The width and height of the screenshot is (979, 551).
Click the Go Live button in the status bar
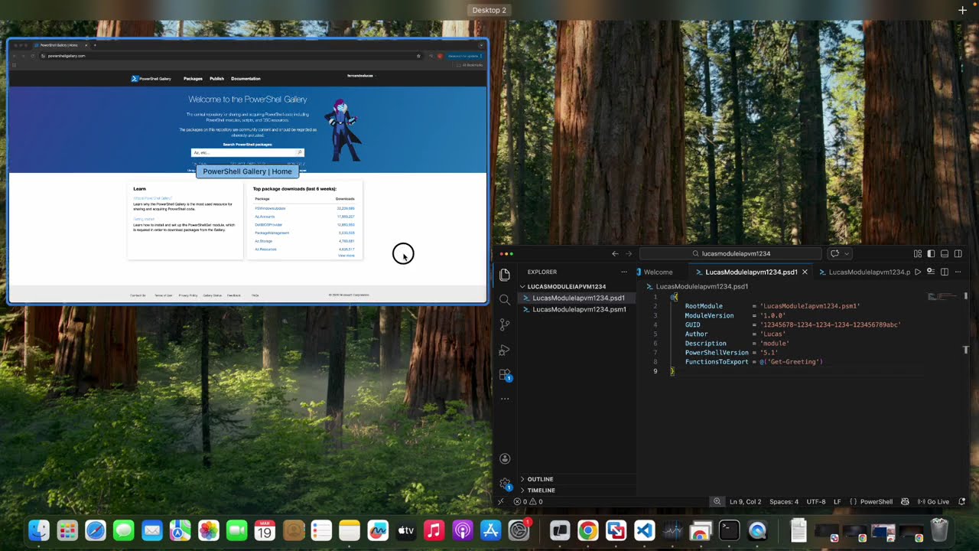click(933, 502)
